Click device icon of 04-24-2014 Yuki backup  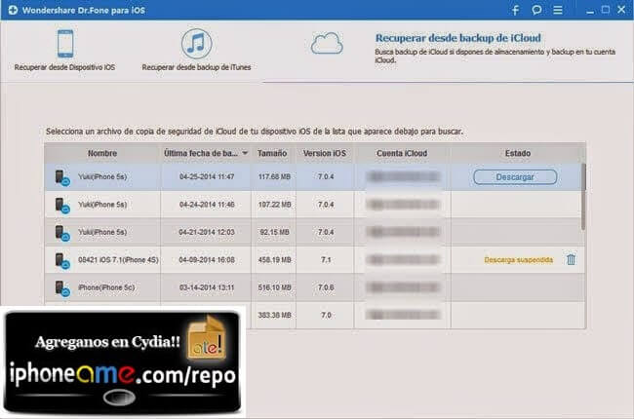click(61, 205)
